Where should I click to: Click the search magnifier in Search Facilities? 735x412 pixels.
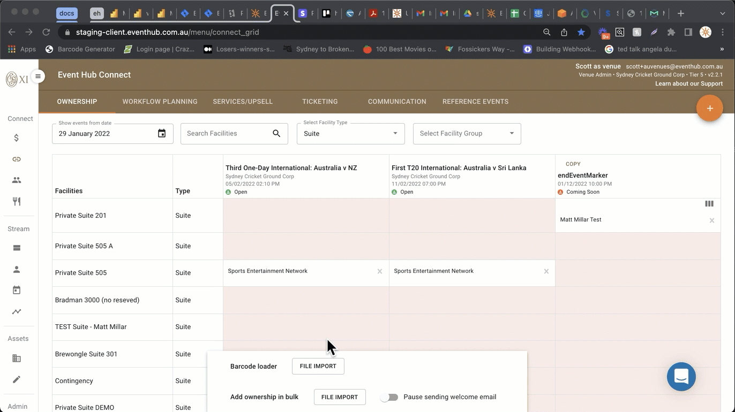(x=276, y=134)
